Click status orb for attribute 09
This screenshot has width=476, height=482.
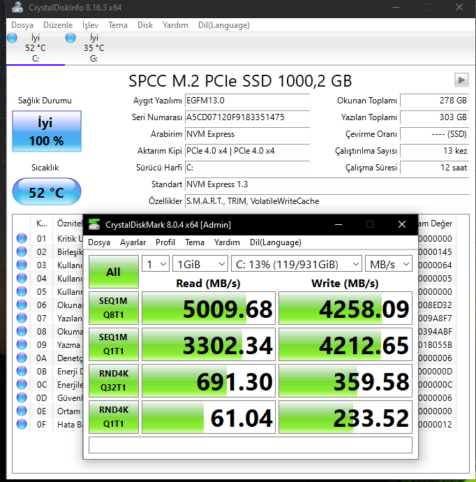click(x=22, y=344)
